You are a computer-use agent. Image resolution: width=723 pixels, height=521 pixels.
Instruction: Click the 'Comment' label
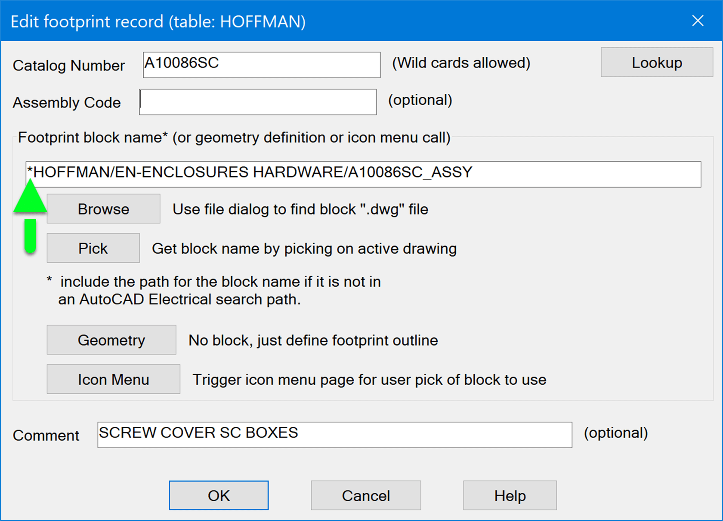coord(46,435)
